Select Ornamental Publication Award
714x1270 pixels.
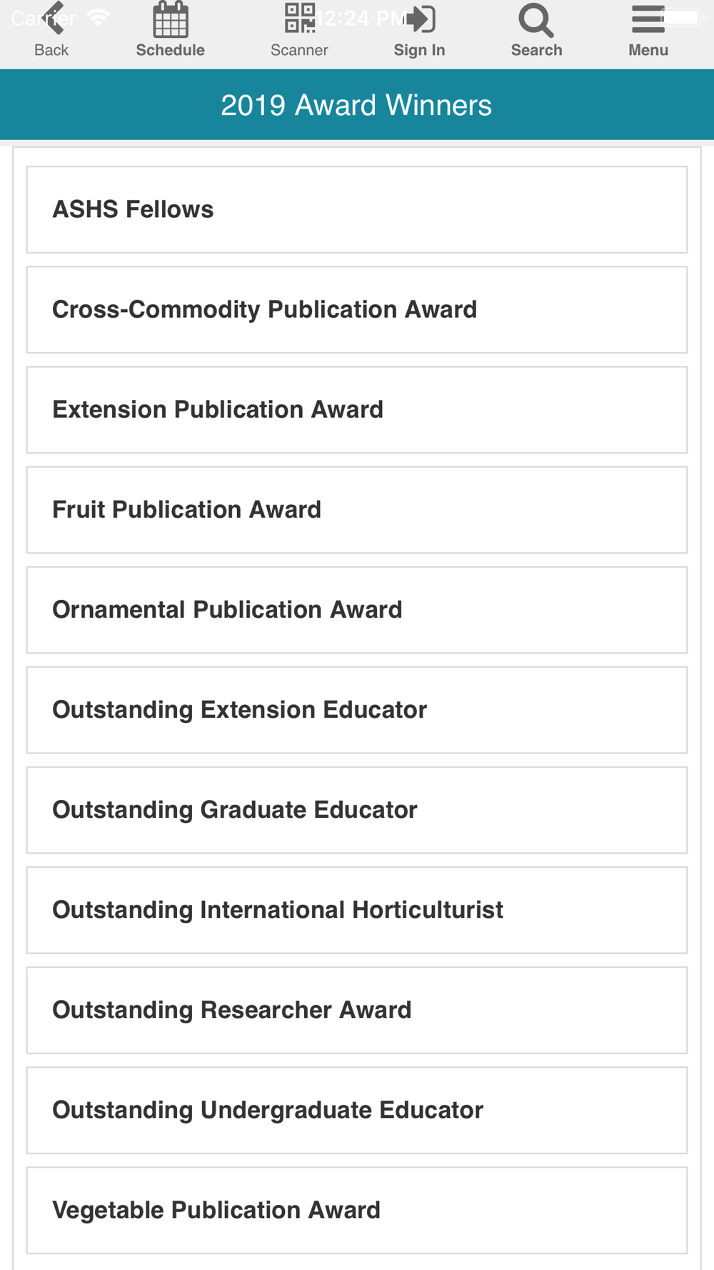tap(357, 610)
